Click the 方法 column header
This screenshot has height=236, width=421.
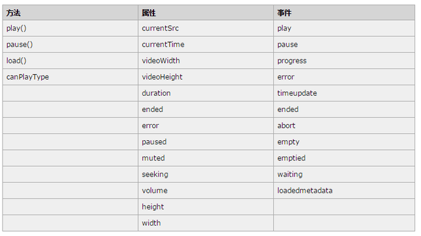click(x=71, y=12)
